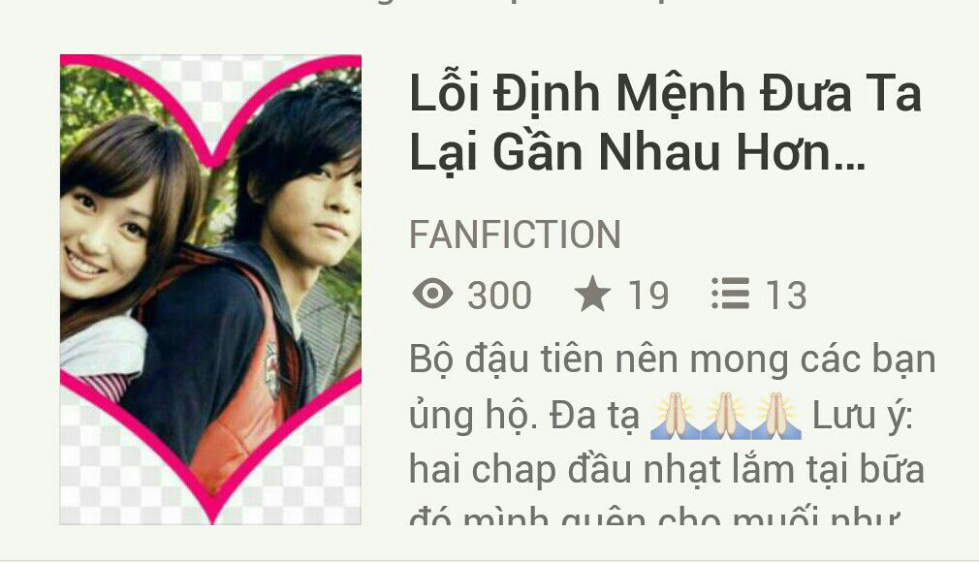The width and height of the screenshot is (979, 563).
Task: Click the first praying hands emoji
Action: 675,416
